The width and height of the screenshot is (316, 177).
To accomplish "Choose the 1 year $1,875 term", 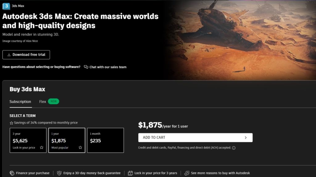I will (x=67, y=140).
